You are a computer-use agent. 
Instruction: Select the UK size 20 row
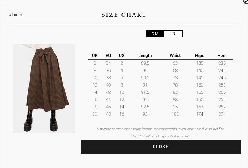click(95, 114)
